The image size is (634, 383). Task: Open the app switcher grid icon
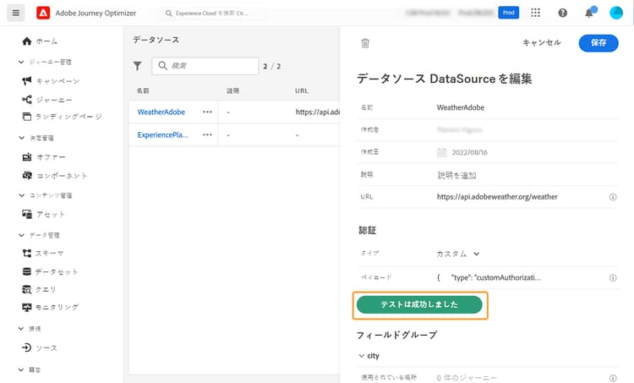pyautogui.click(x=535, y=13)
